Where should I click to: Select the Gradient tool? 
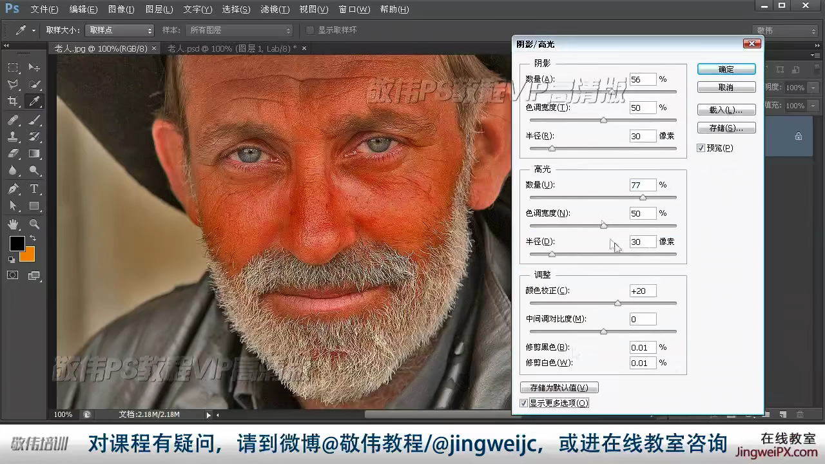pos(35,153)
